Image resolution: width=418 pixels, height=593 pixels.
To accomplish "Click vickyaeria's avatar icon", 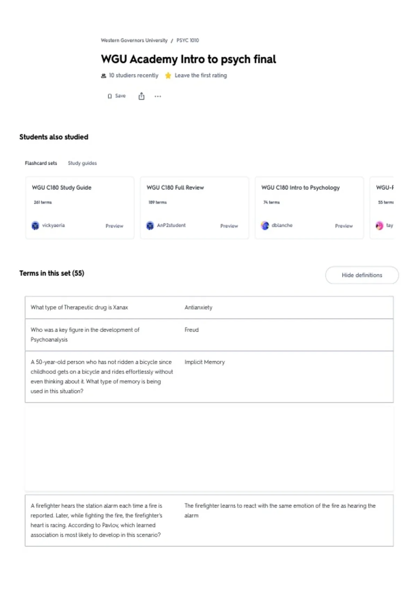I will click(35, 226).
